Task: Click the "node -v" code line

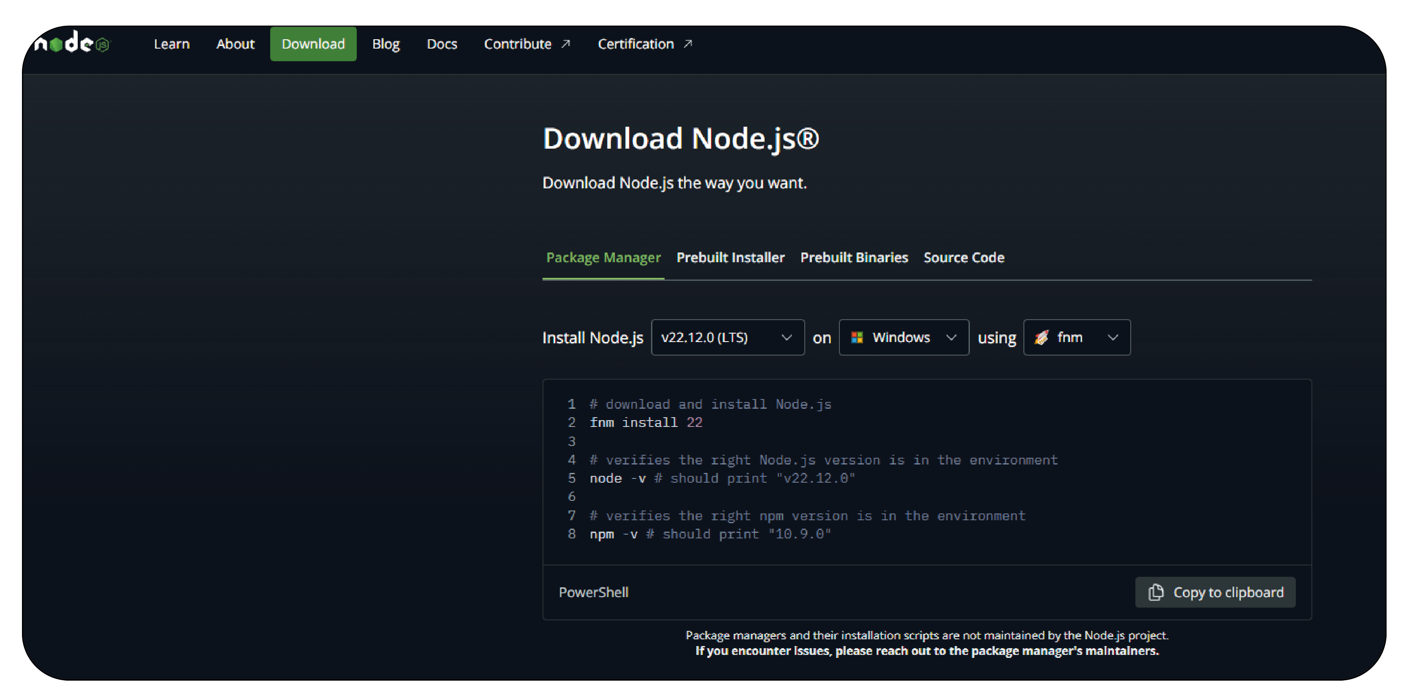Action: pos(723,478)
